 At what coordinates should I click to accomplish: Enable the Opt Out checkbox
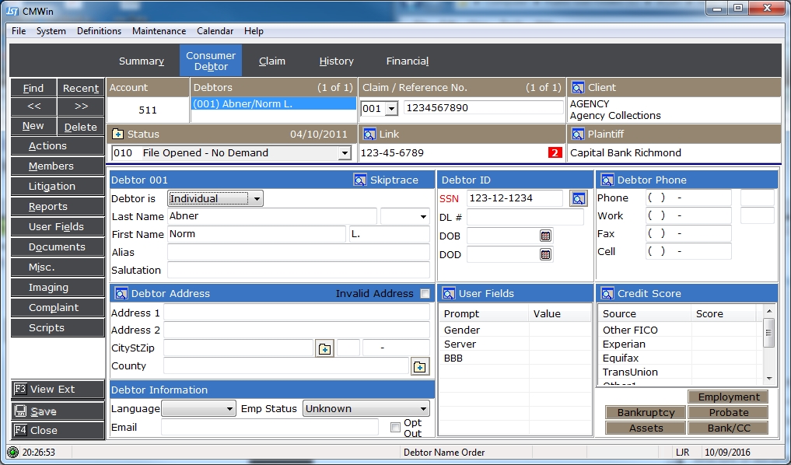click(x=395, y=428)
